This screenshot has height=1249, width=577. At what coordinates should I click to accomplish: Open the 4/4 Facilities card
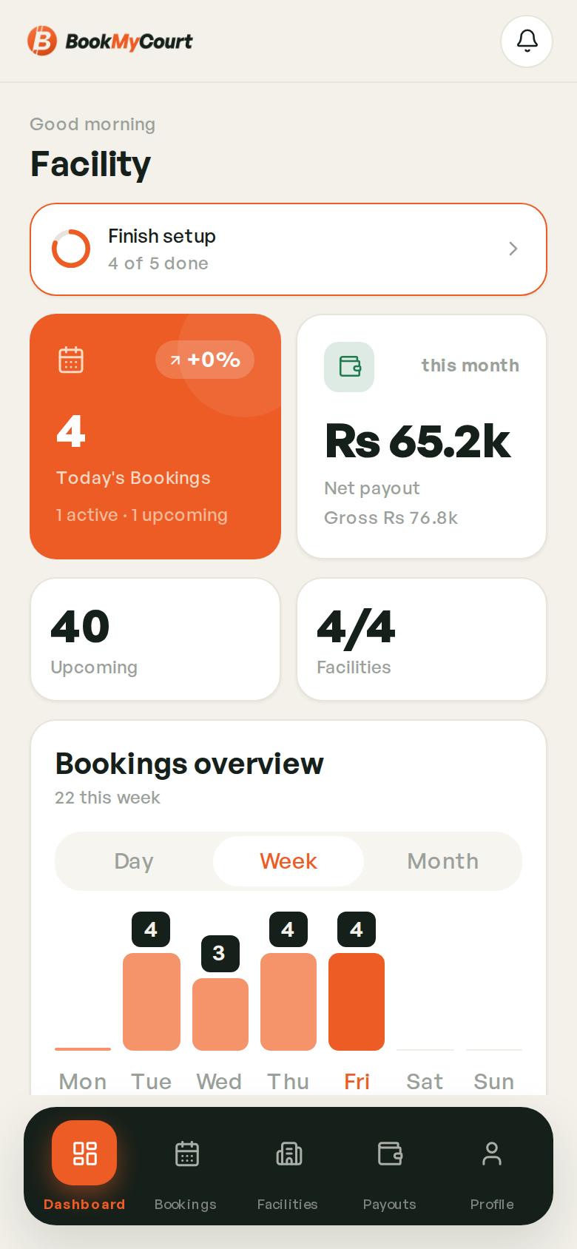422,639
